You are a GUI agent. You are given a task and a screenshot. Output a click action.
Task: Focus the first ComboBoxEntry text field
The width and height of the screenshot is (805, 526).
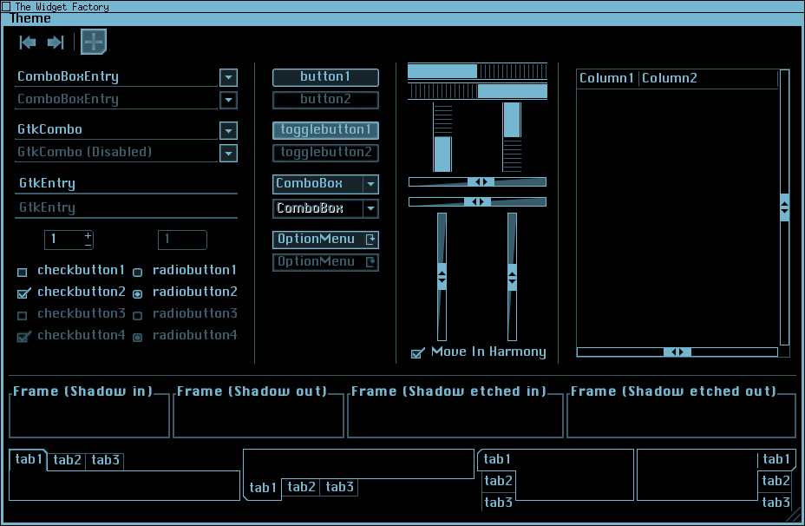coord(116,77)
